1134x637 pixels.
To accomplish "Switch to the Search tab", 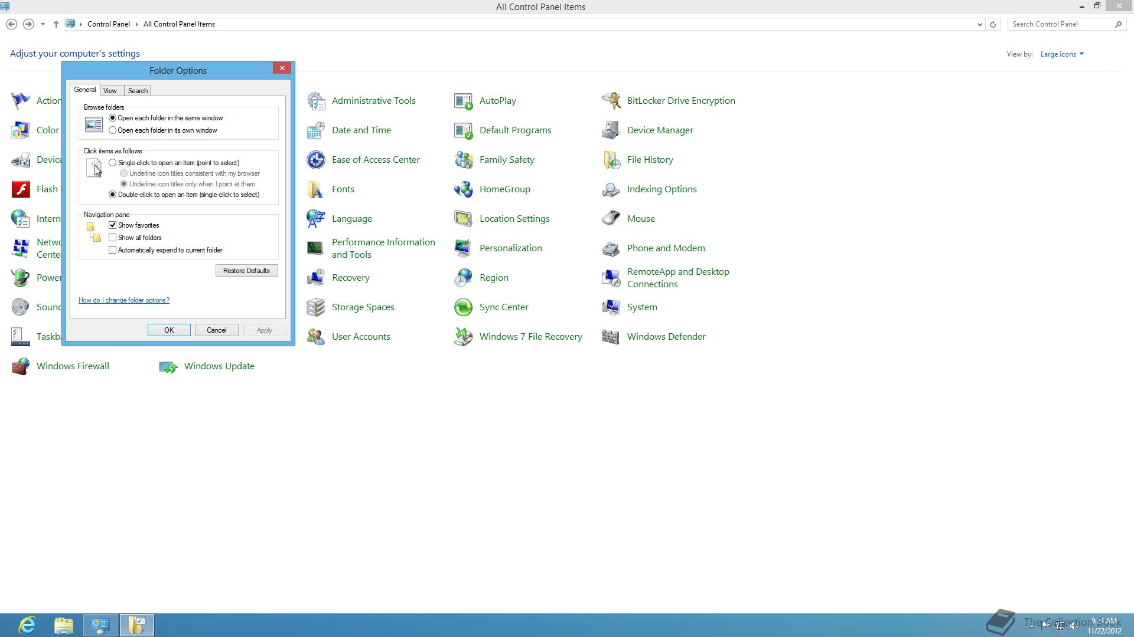I will [x=138, y=91].
